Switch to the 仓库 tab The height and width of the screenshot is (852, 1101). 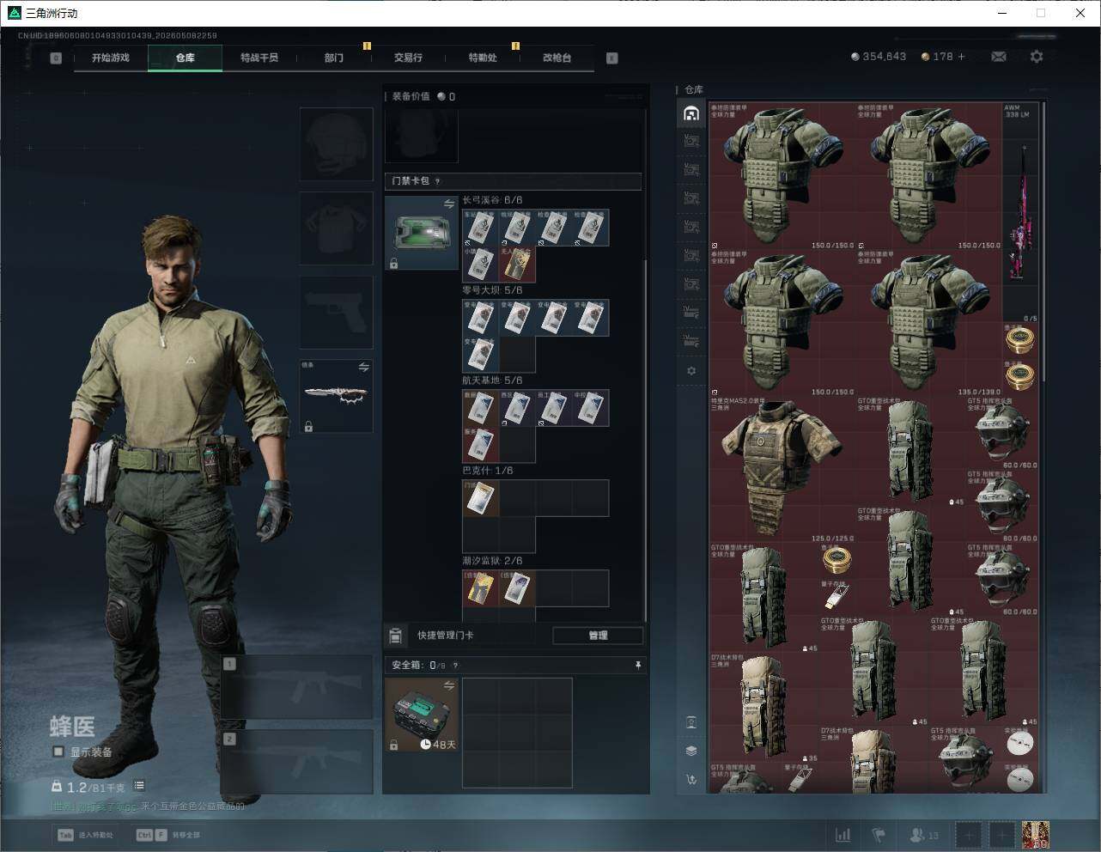click(x=186, y=58)
